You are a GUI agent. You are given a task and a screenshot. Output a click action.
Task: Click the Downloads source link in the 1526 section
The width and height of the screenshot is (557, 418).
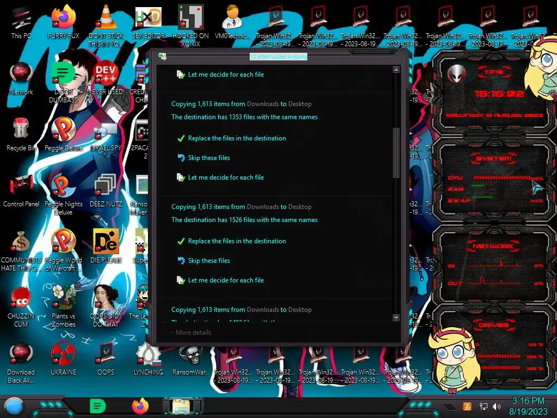(263, 207)
